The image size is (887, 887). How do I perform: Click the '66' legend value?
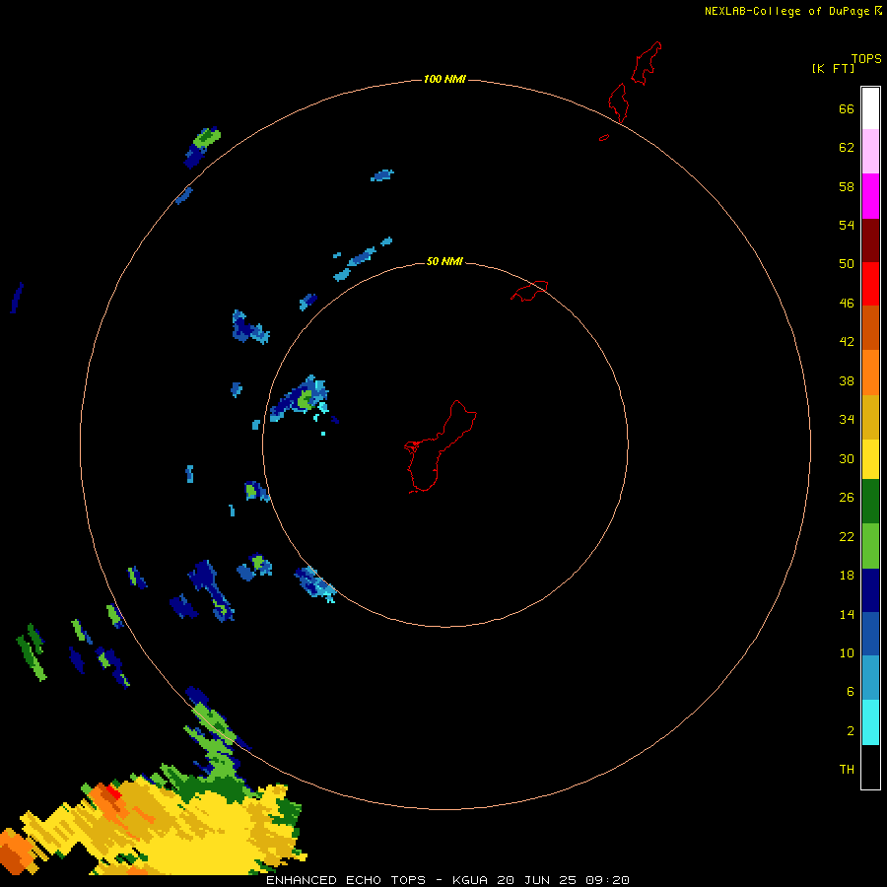(847, 109)
